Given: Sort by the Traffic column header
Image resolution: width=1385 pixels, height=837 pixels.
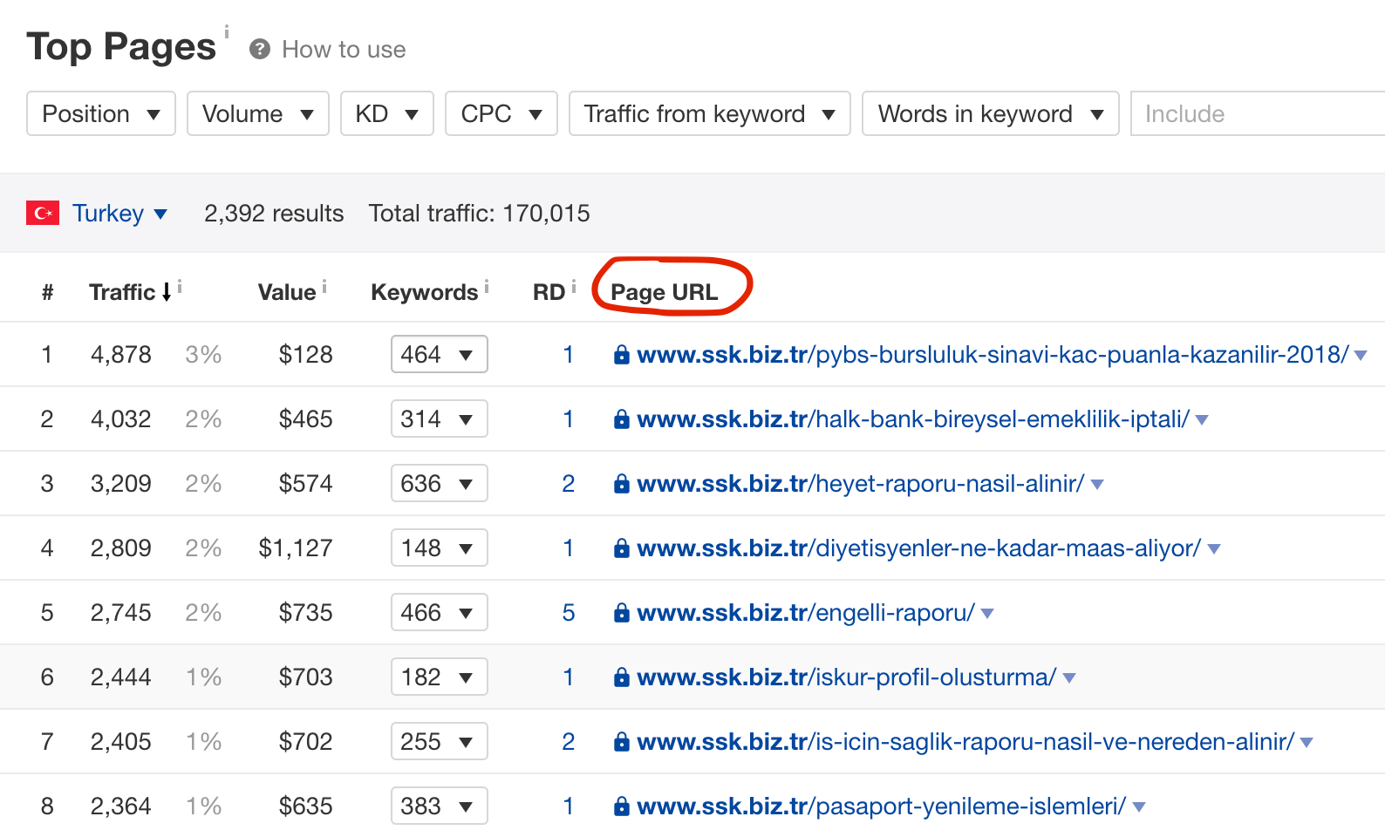Looking at the screenshot, I should 122,292.
